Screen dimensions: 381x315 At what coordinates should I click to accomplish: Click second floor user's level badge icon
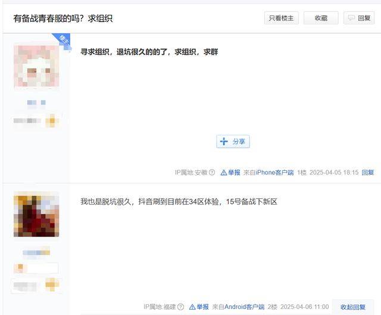52,285
